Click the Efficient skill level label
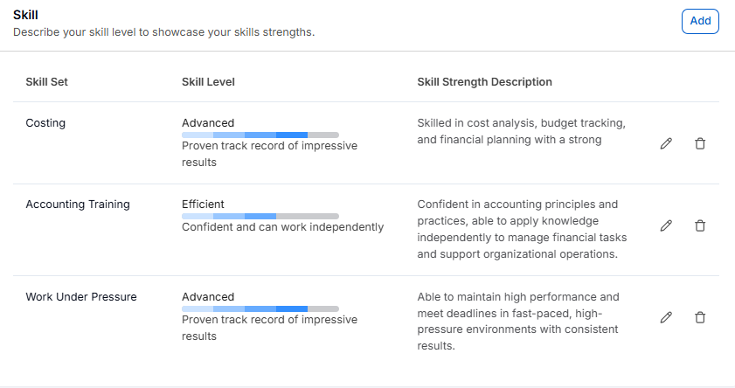The image size is (735, 388). [203, 204]
